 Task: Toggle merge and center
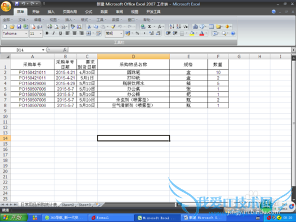[x=88, y=33]
